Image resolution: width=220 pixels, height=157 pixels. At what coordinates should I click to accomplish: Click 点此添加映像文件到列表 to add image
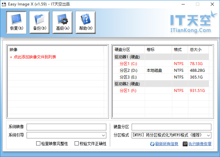[35, 57]
